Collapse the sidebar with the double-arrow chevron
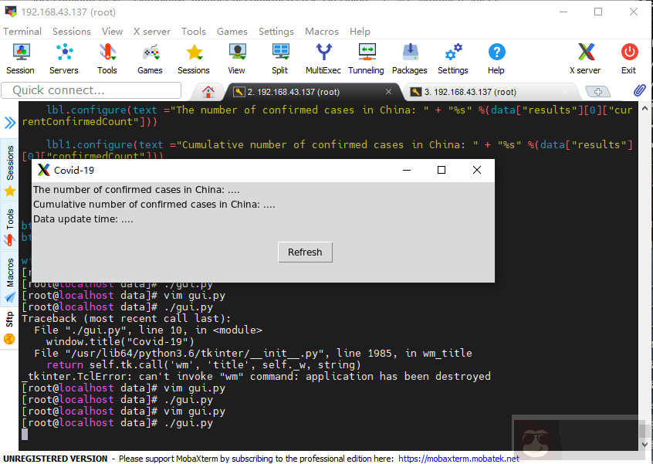Viewport: 653px width, 464px height. 8,121
